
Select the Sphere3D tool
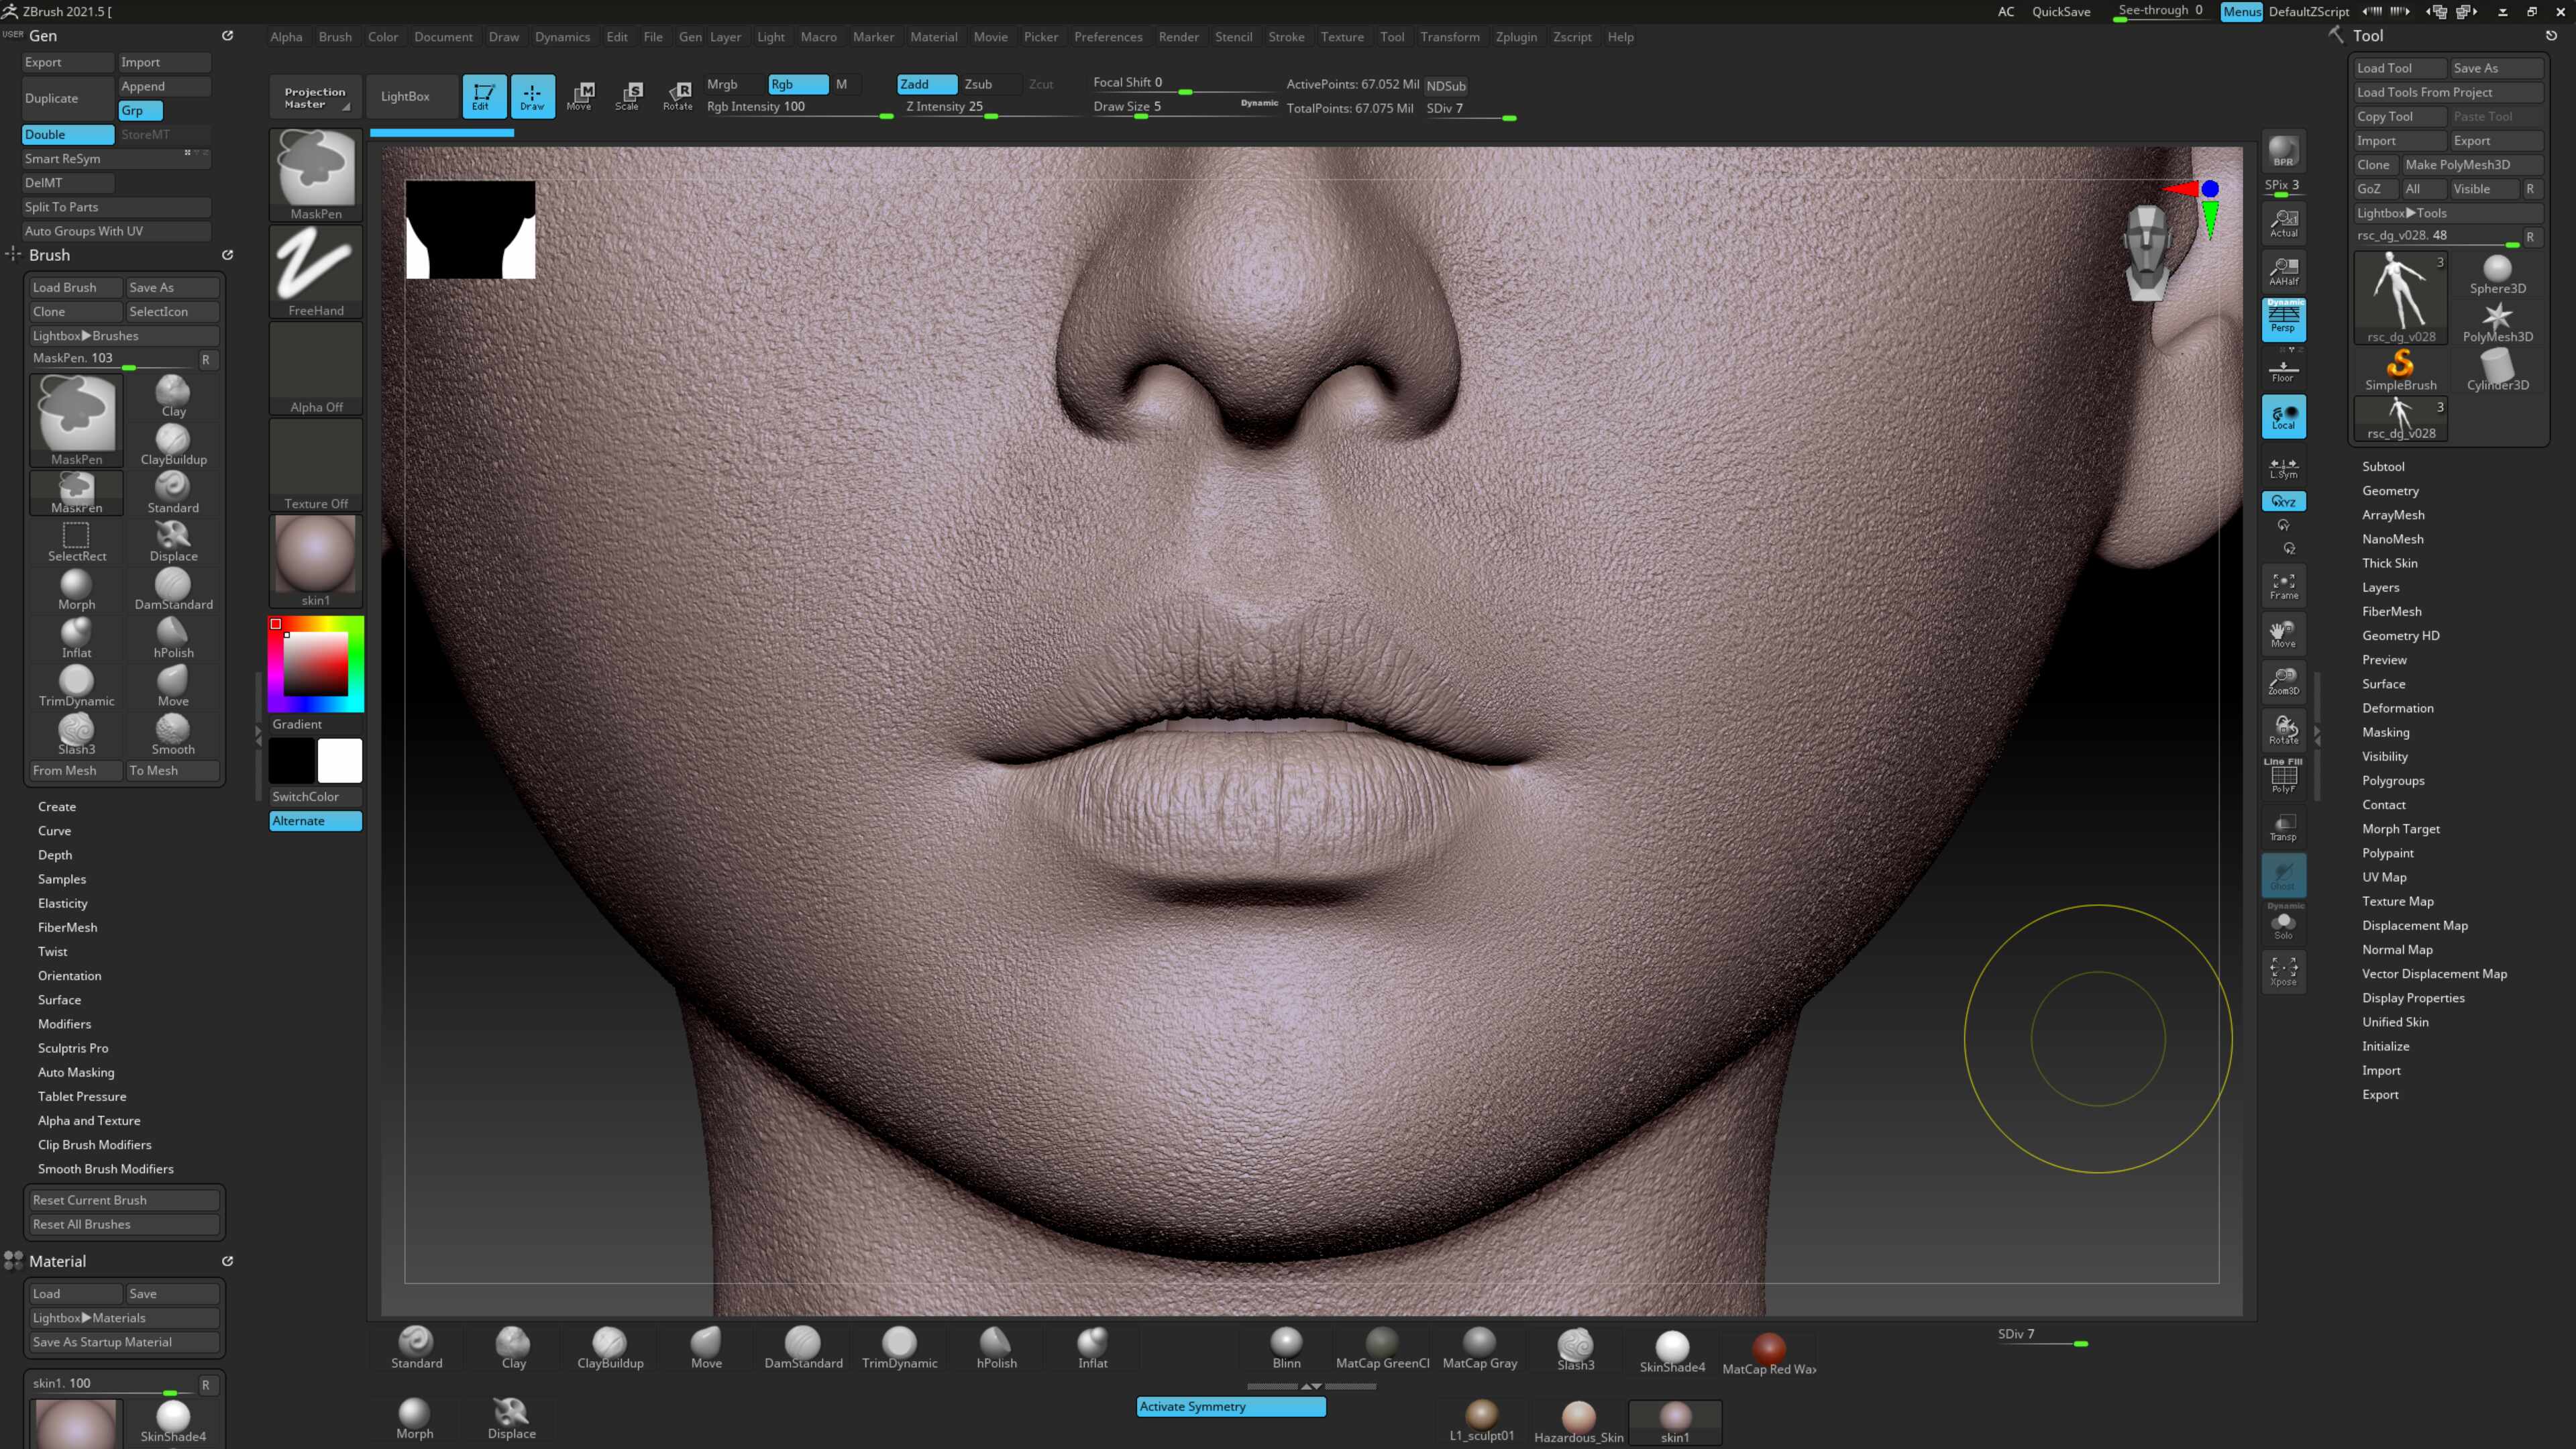tap(2497, 274)
